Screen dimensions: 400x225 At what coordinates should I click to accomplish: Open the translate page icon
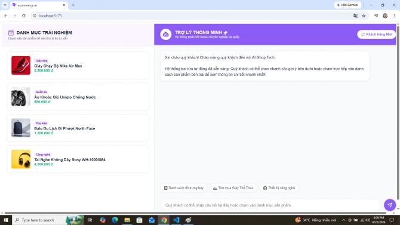356,16
